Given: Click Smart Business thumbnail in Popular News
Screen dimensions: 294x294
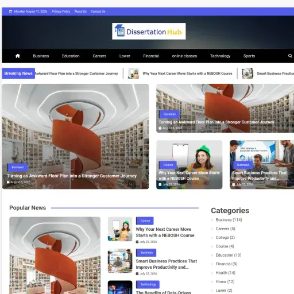Looking at the screenshot, I should pyautogui.click(x=120, y=261).
